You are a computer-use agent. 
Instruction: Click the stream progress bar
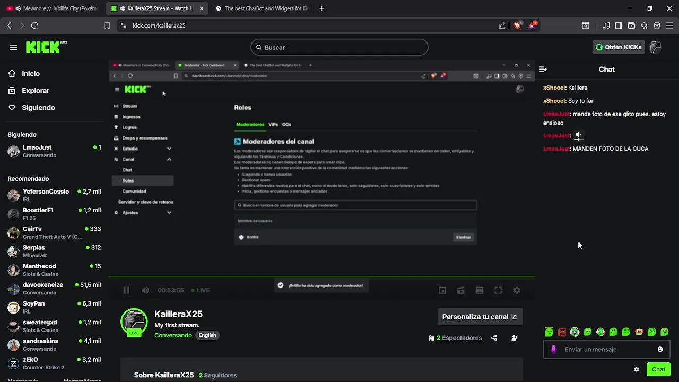(321, 276)
